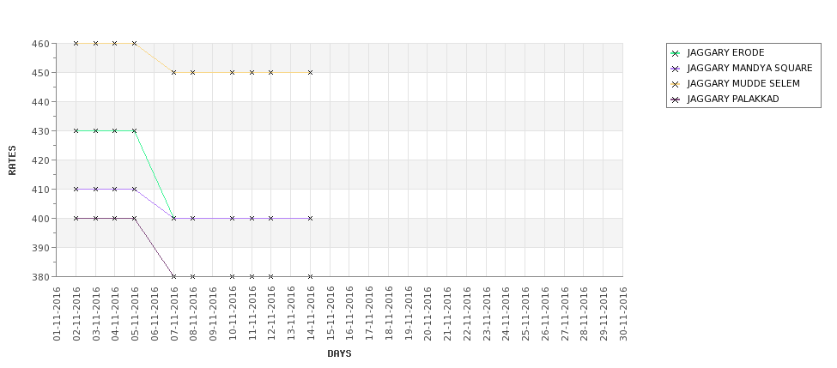The height and width of the screenshot is (368, 837).
Task: Click the Mudde Selem 450 point on 10-11-2016
Action: 232,73
